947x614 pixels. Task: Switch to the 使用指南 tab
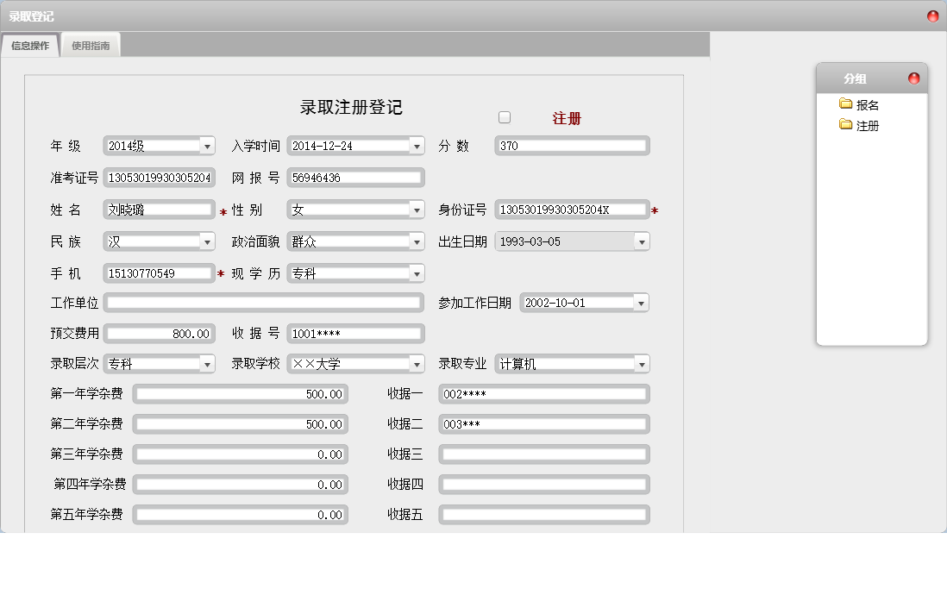click(x=91, y=45)
